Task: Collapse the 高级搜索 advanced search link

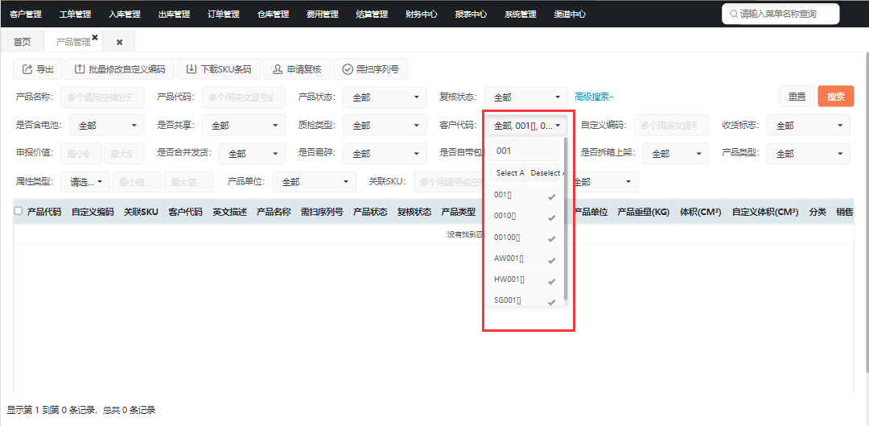Action: 594,97
